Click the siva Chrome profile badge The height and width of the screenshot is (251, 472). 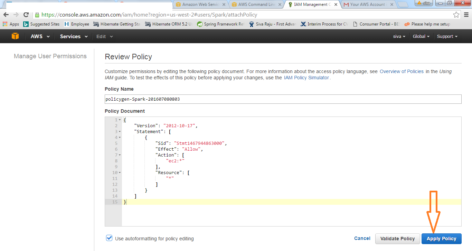[x=423, y=3]
